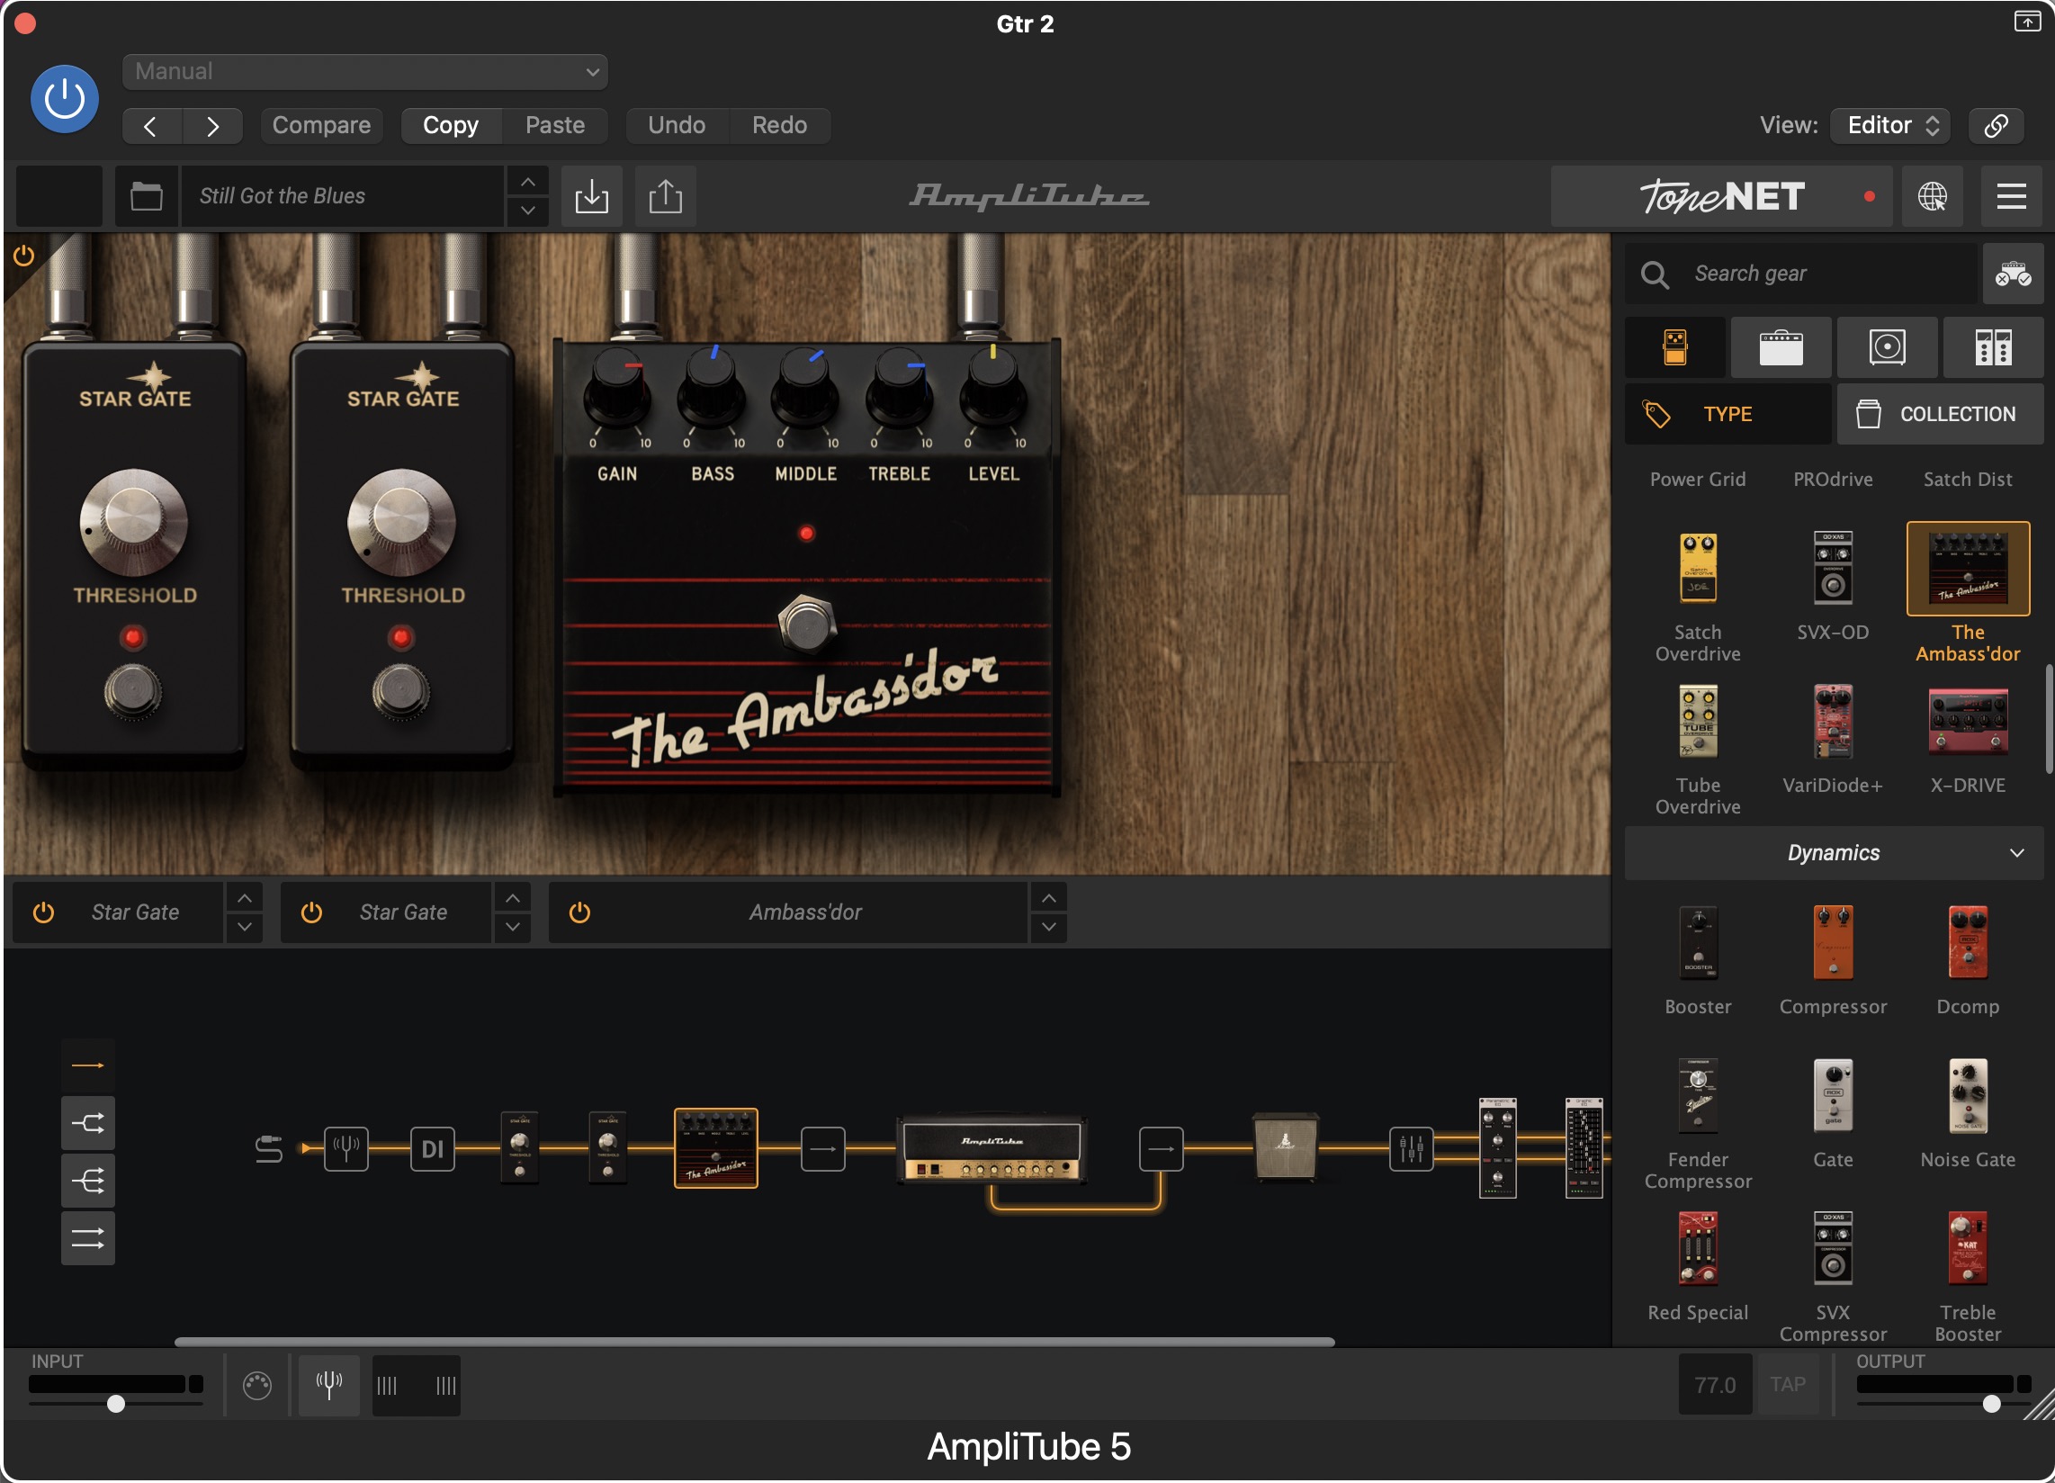Select the stomp pedal gear category icon

[x=1674, y=347]
